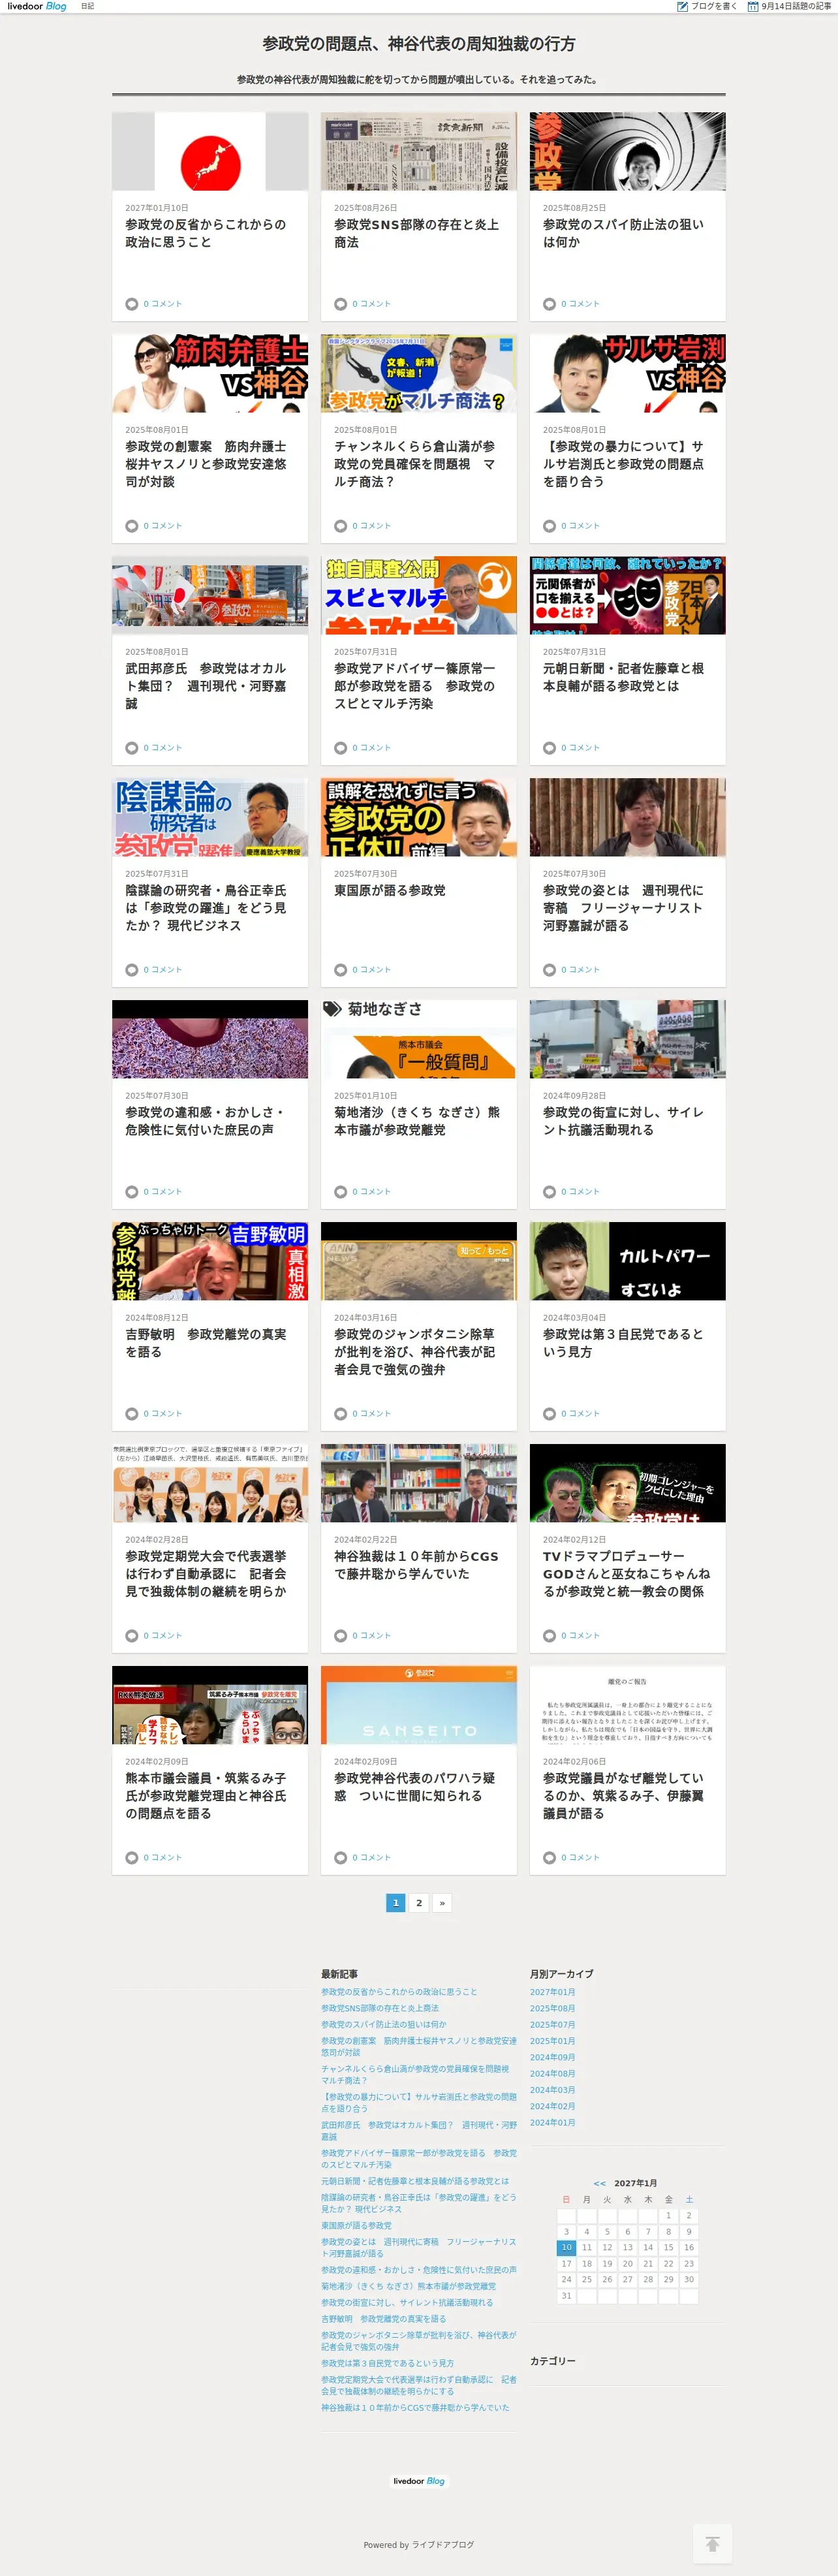
Task: Open blog title 参政党の問題点、神谷代表の周知独裁の行方
Action: (419, 44)
